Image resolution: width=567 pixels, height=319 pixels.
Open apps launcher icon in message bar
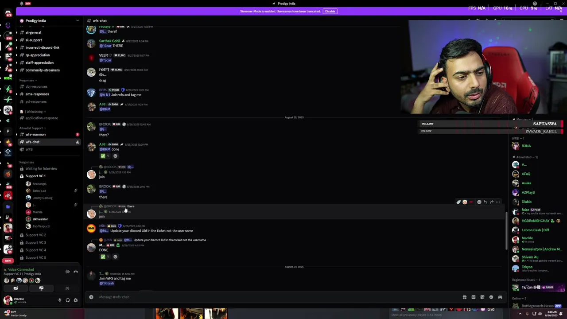coord(500,297)
